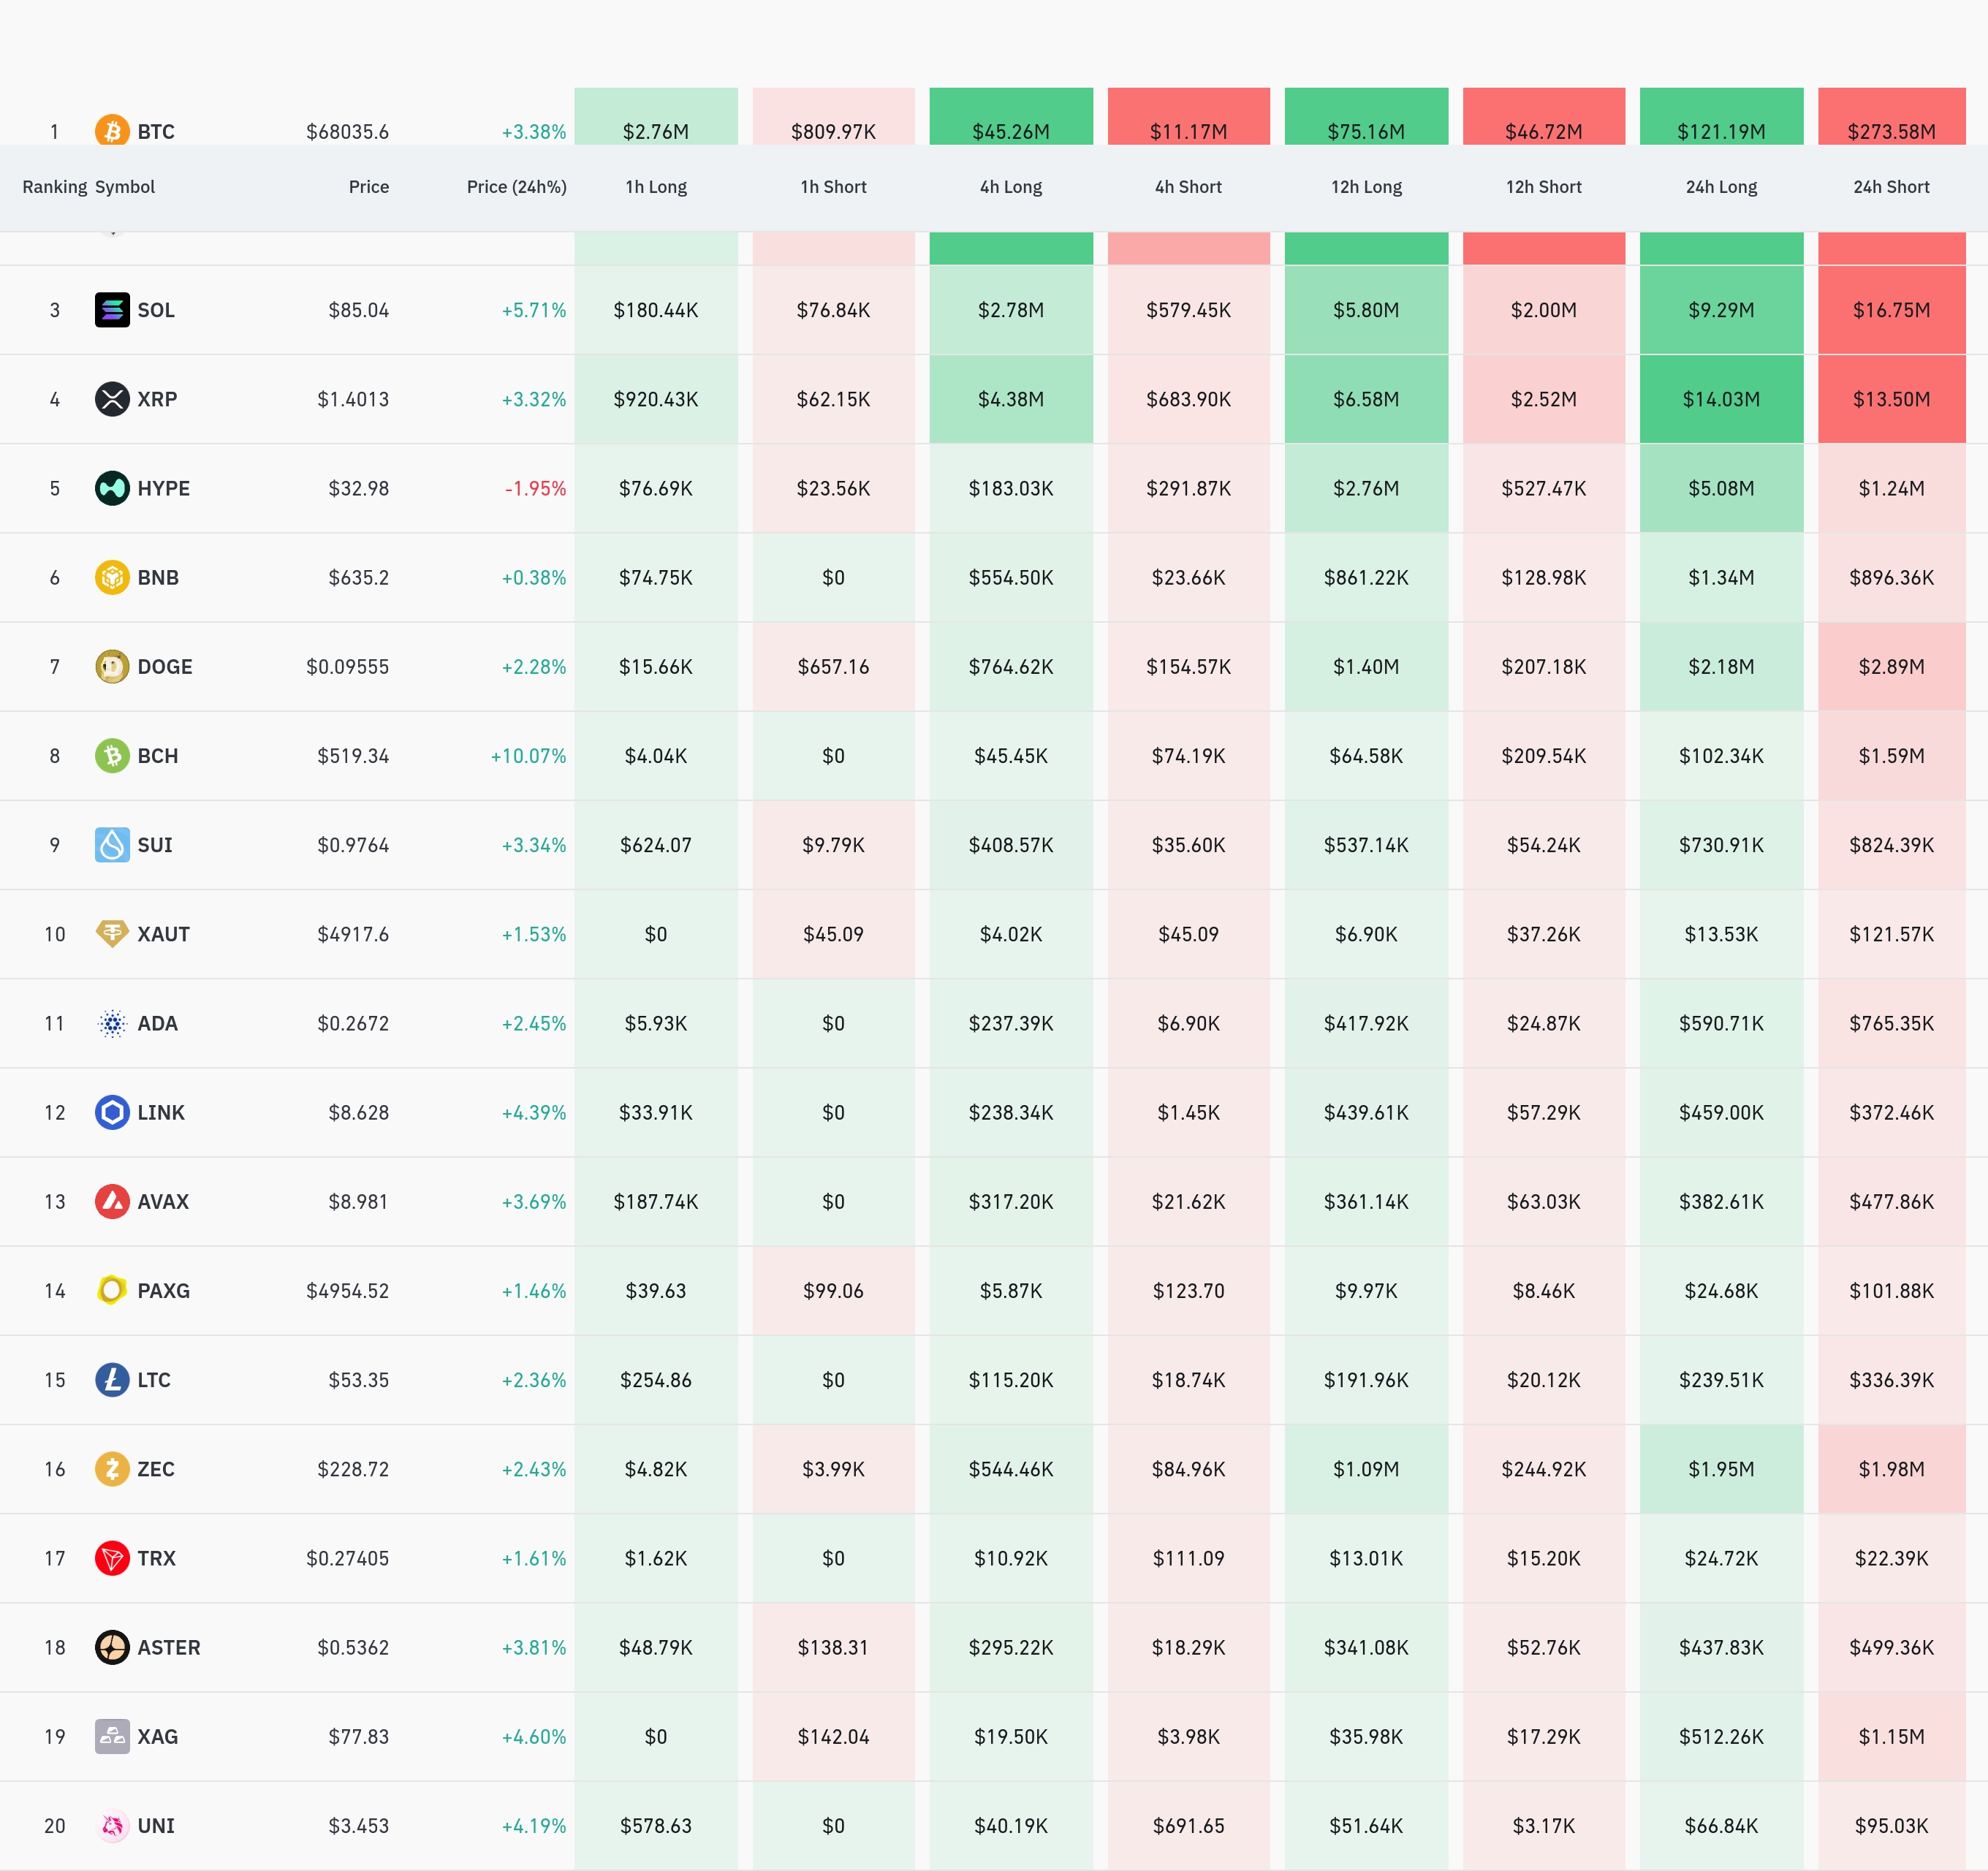Sort by the Price (24h%) column header
Image resolution: width=1988 pixels, height=1871 pixels.
[516, 187]
